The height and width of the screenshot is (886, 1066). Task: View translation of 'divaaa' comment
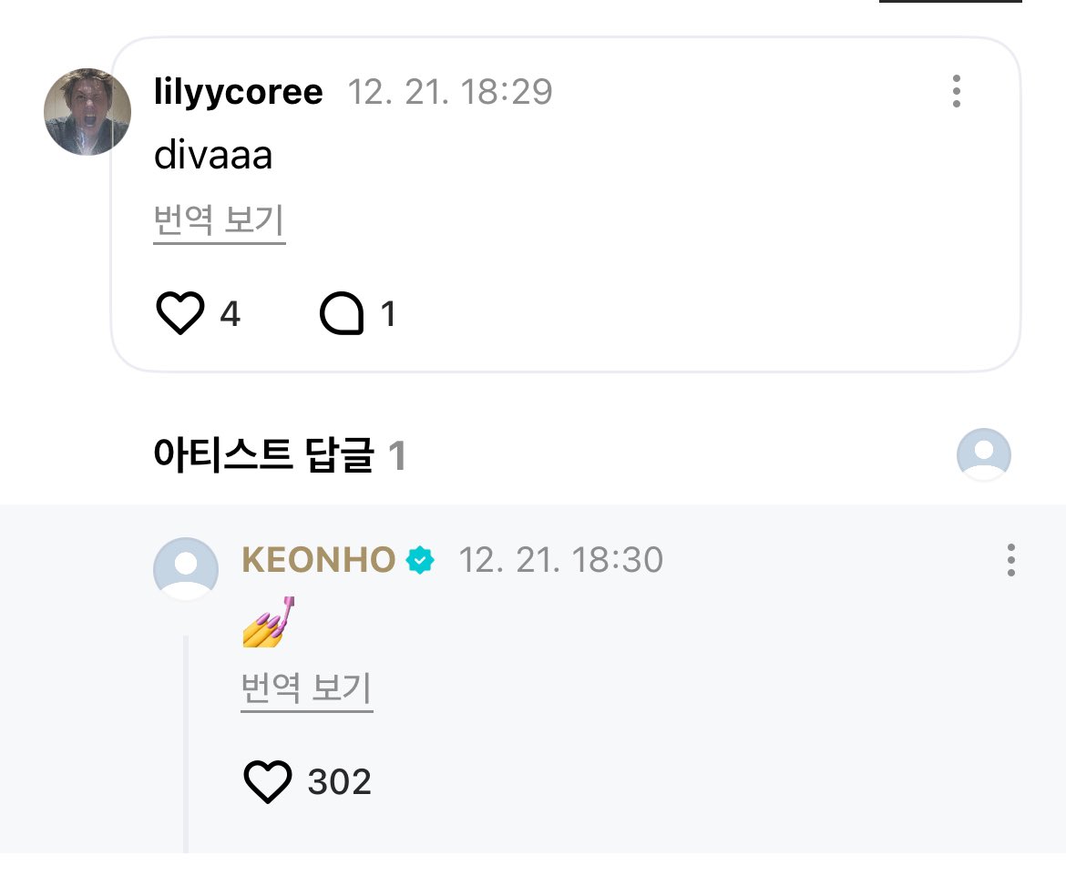pyautogui.click(x=219, y=221)
